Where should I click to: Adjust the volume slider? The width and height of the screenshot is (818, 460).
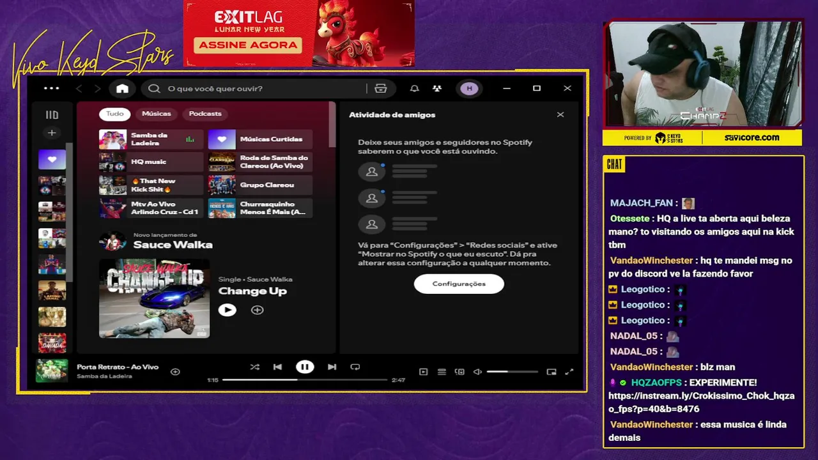pyautogui.click(x=512, y=372)
